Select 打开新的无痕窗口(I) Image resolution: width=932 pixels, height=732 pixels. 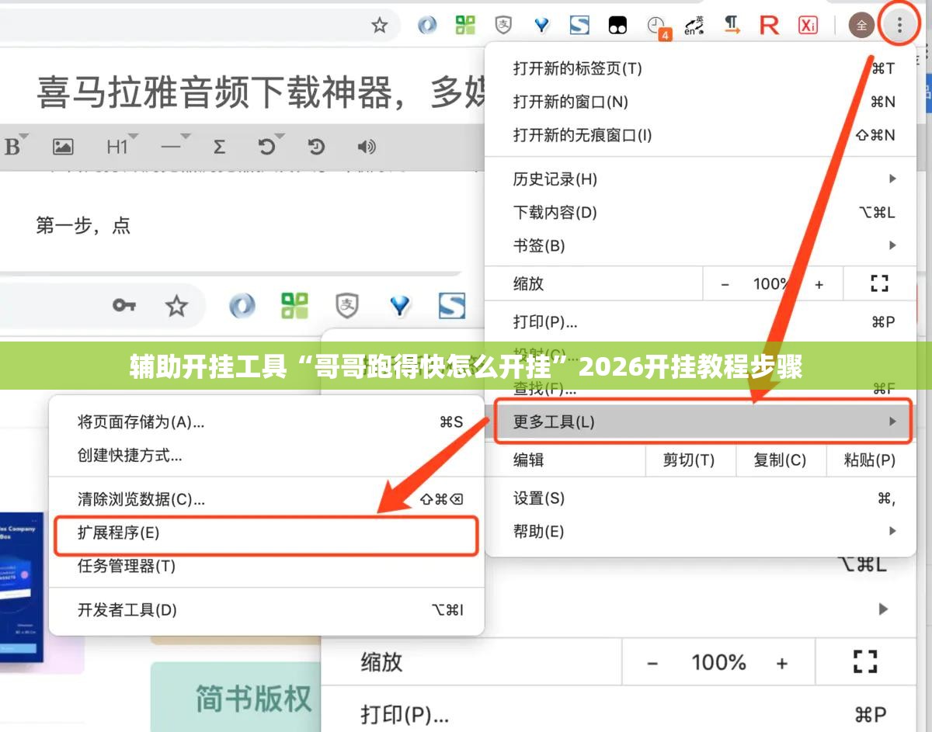701,135
